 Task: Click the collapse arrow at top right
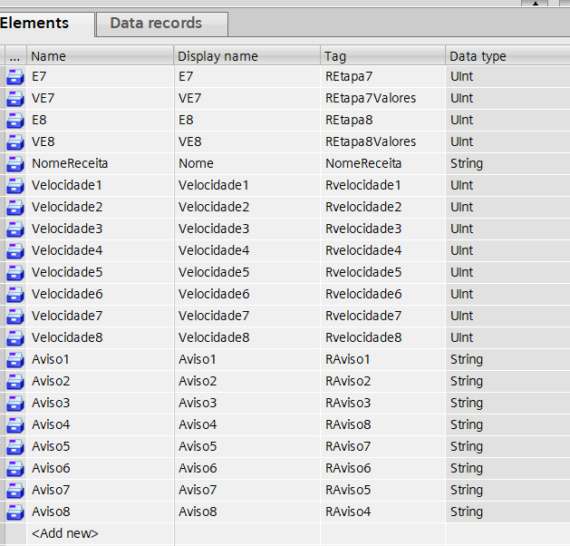(x=536, y=4)
